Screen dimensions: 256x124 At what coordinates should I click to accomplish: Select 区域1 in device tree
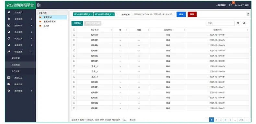[x=46, y=26]
